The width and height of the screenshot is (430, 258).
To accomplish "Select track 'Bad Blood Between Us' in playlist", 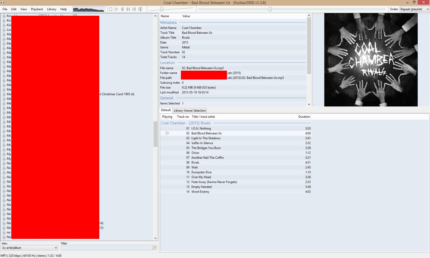I will coord(236,133).
